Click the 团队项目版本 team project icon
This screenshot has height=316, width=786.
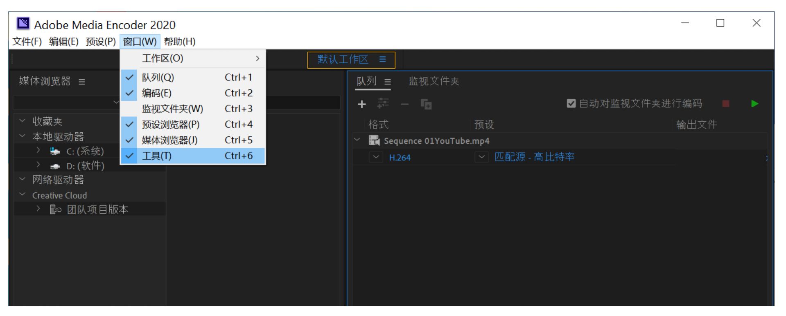(x=55, y=209)
